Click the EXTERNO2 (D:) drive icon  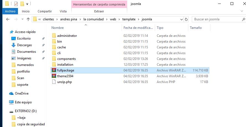[11, 111]
